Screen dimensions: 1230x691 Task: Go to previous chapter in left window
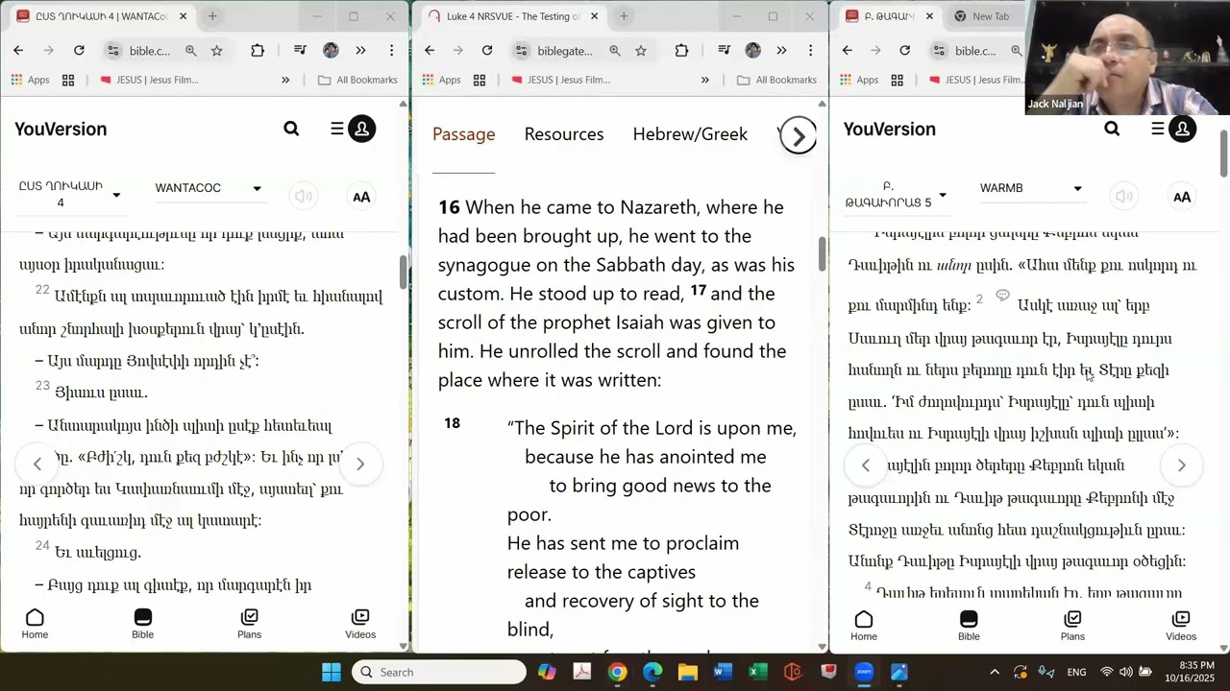click(37, 464)
